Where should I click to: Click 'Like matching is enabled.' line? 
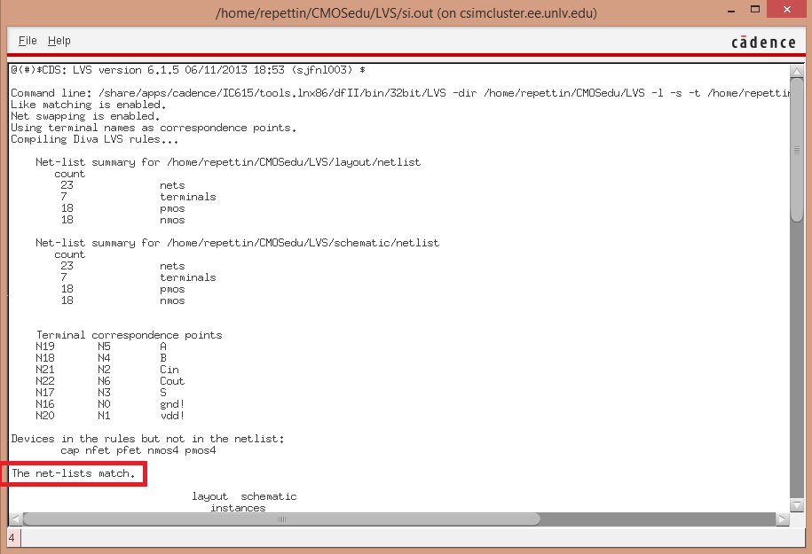click(x=89, y=105)
